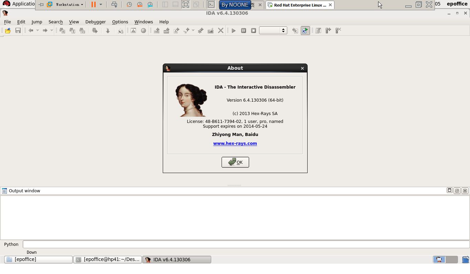Jump forward with the right arrow icon
Screen dimensions: 470x274
(x=45, y=31)
